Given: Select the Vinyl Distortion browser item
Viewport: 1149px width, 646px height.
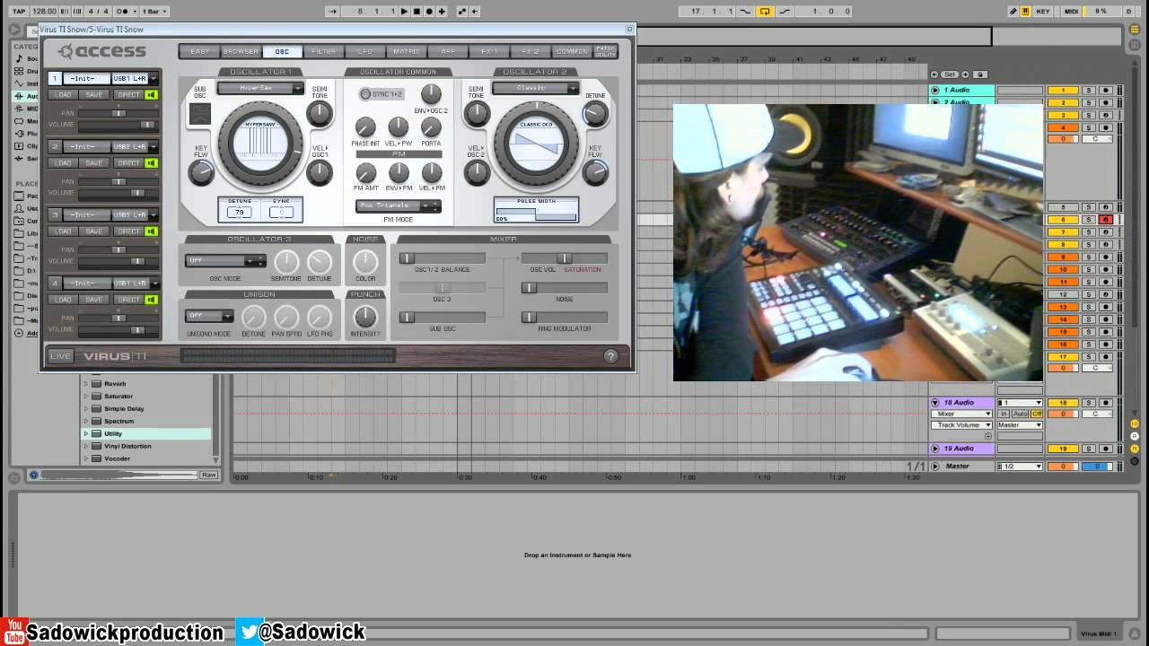Looking at the screenshot, I should coord(127,447).
